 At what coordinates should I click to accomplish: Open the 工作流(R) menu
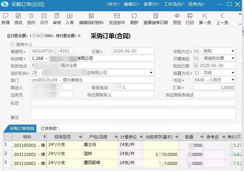[174, 4]
